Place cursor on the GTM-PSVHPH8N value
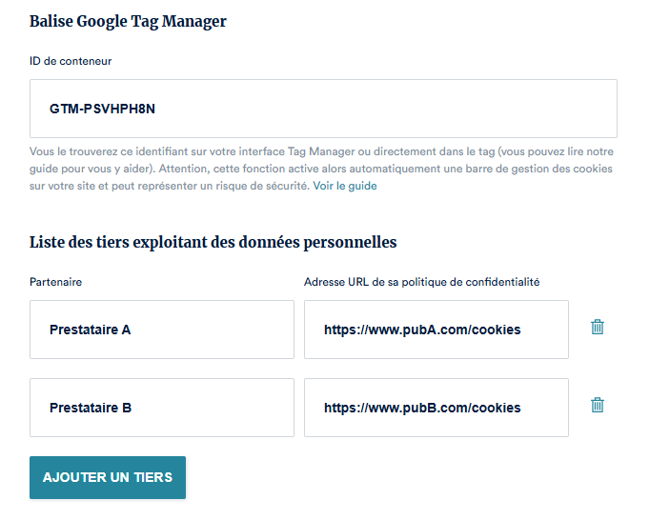 [x=102, y=109]
